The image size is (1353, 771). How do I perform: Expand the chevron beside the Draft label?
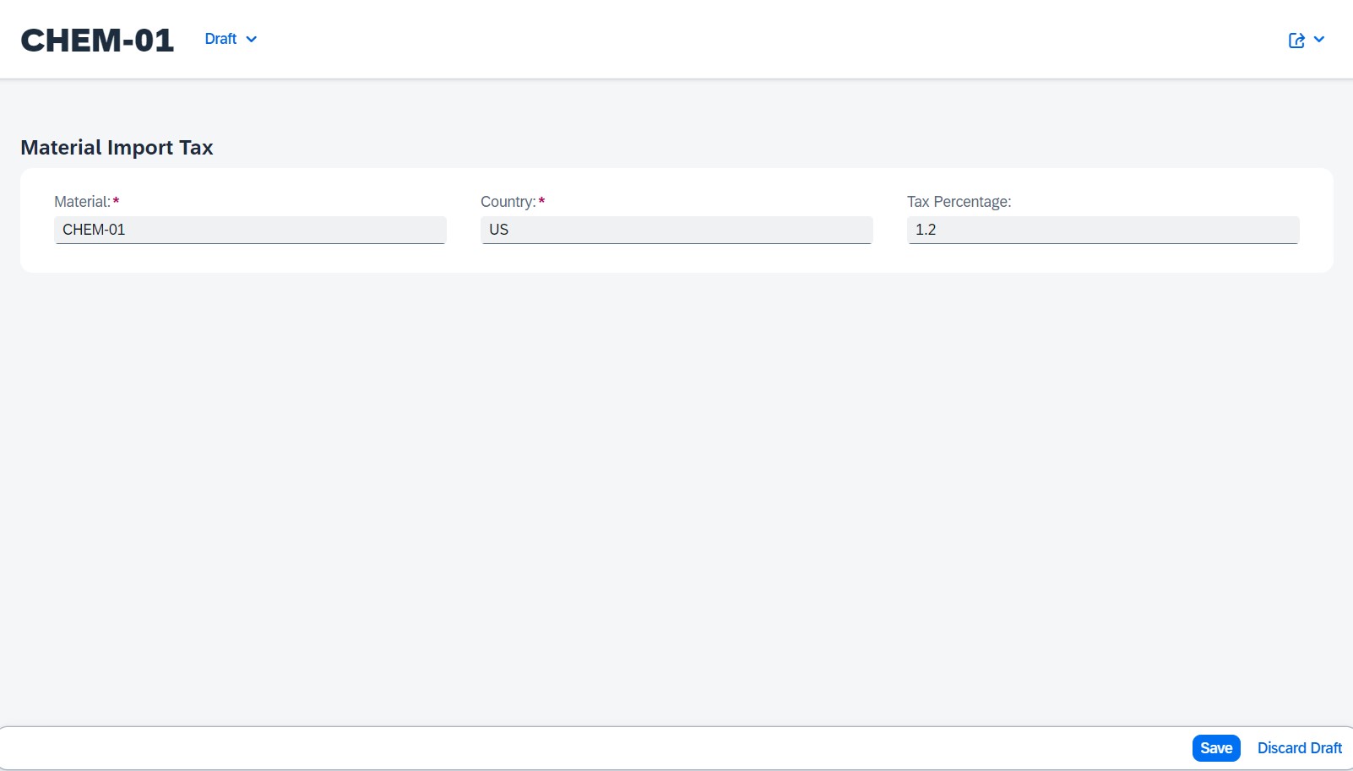pyautogui.click(x=251, y=39)
